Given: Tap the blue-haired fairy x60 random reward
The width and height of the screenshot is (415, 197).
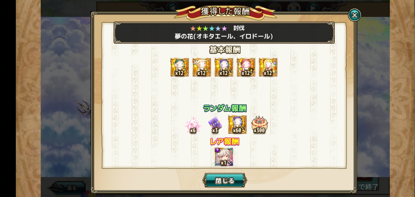Looking at the screenshot, I should pos(237,124).
